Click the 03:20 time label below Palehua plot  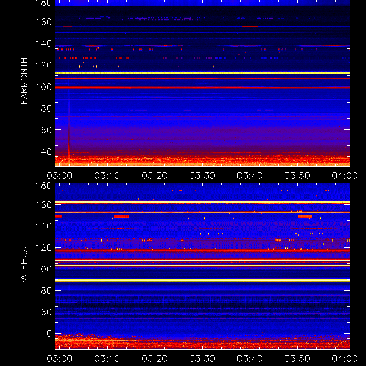pyautogui.click(x=155, y=359)
